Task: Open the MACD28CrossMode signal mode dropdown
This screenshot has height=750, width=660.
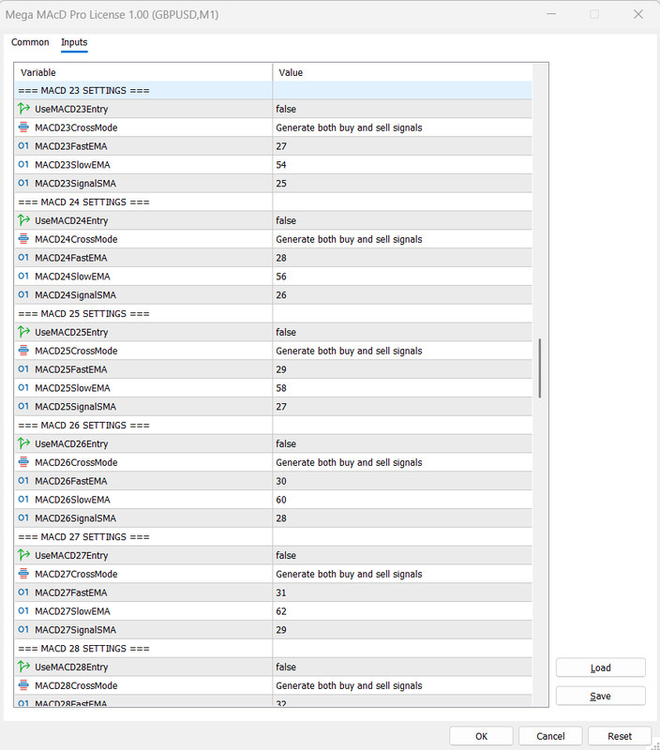Action: (x=402, y=685)
